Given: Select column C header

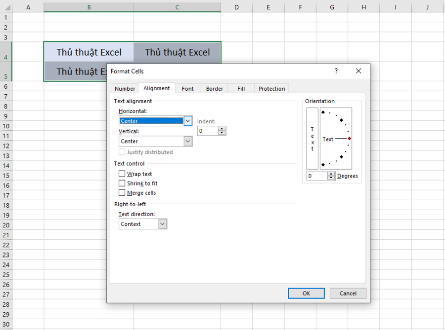Looking at the screenshot, I should tap(178, 7).
